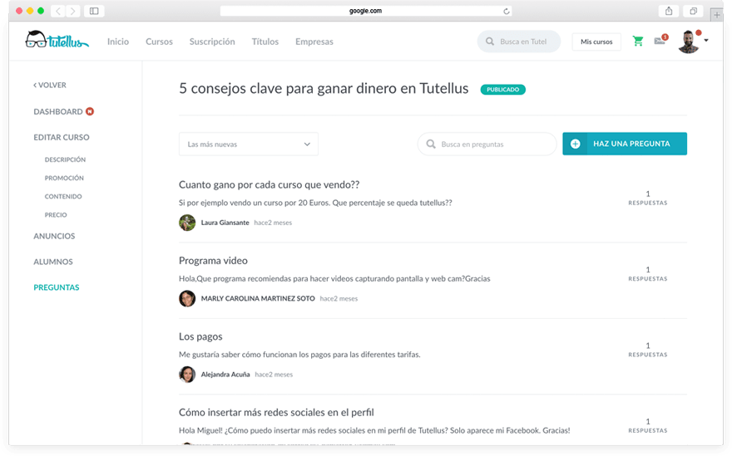
Task: Click Marly Carolina Martinez Soto's avatar
Action: pos(187,298)
